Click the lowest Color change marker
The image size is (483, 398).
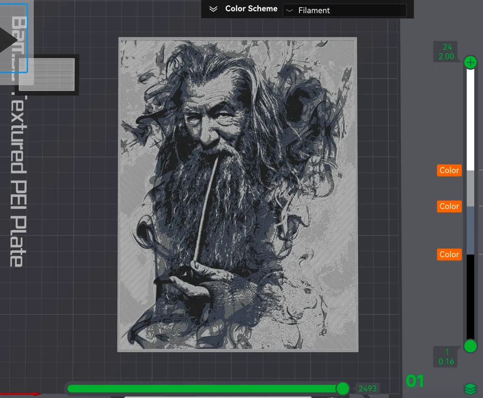[449, 254]
